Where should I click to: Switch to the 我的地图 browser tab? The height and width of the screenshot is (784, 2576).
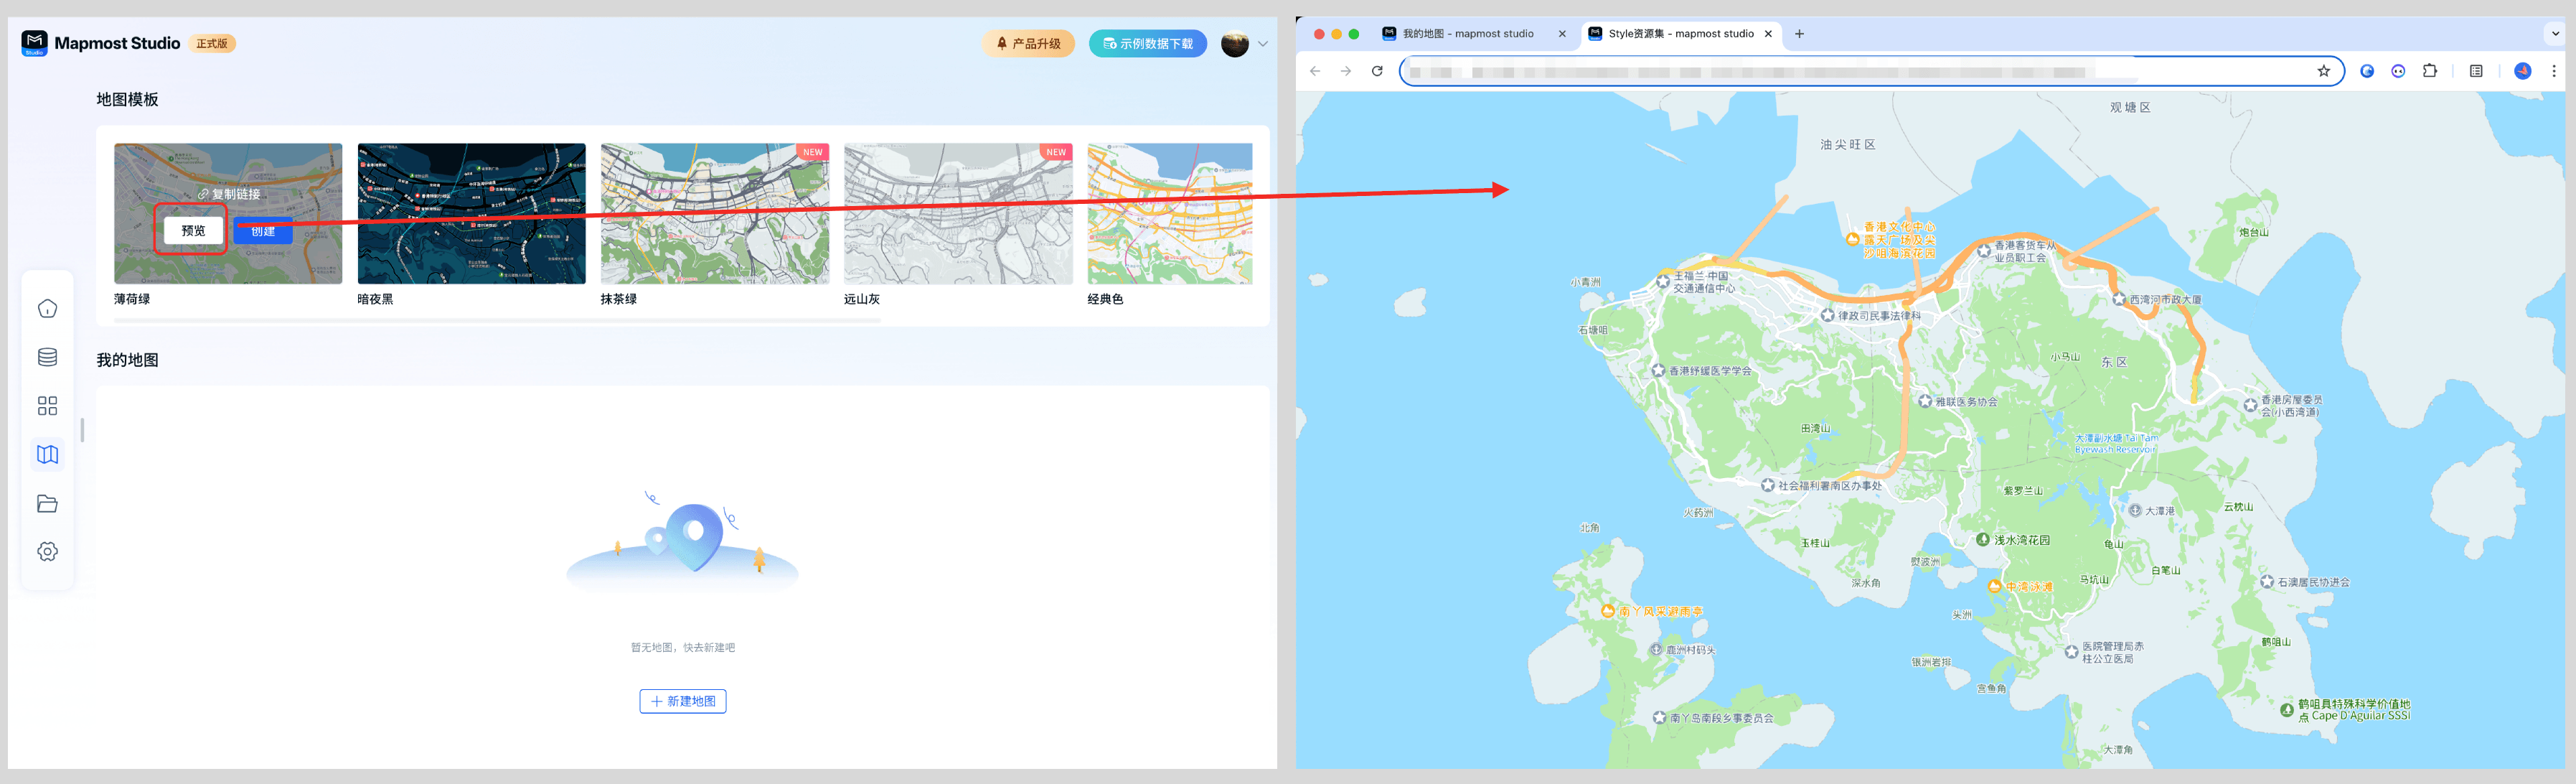pyautogui.click(x=1467, y=34)
